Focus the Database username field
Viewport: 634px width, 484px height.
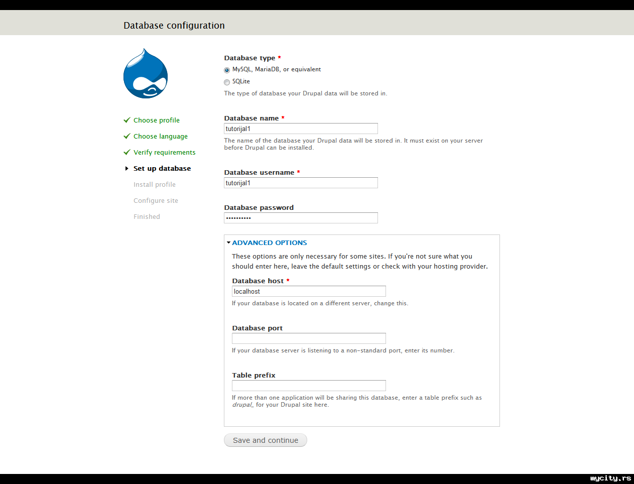click(x=301, y=183)
